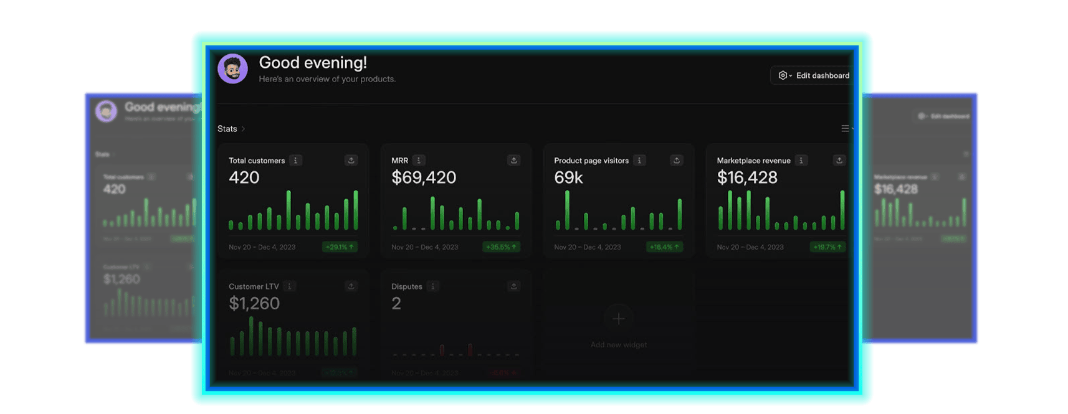Expand the Stats section chevron
The height and width of the screenshot is (414, 1068).
(243, 129)
